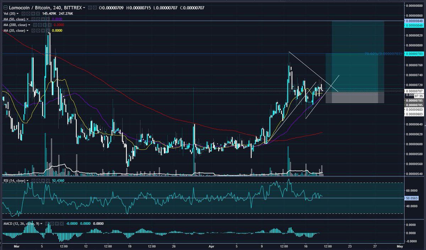
Task: Expand the MA (200, close) dropdown arrow
Action: [29, 25]
